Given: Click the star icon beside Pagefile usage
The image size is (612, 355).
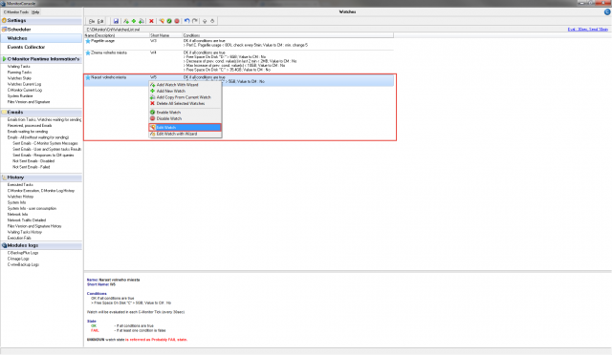Looking at the screenshot, I should [88, 41].
